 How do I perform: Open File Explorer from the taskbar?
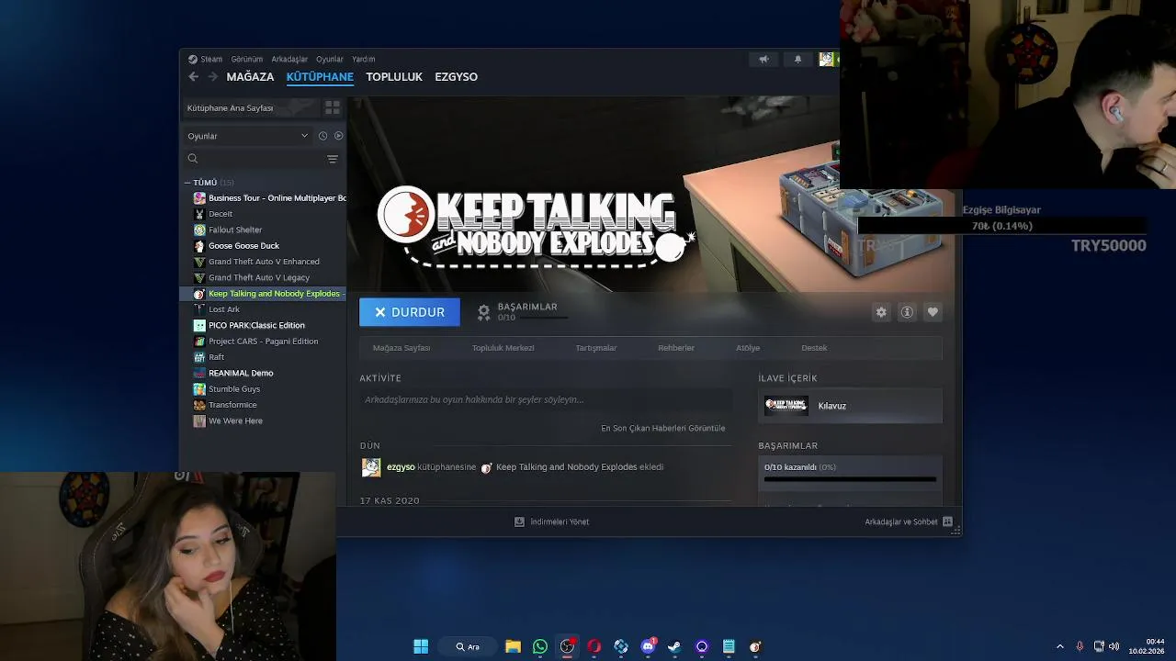point(513,646)
